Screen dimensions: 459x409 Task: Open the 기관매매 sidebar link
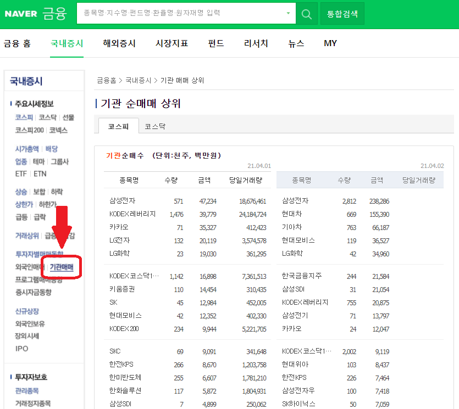tap(62, 267)
